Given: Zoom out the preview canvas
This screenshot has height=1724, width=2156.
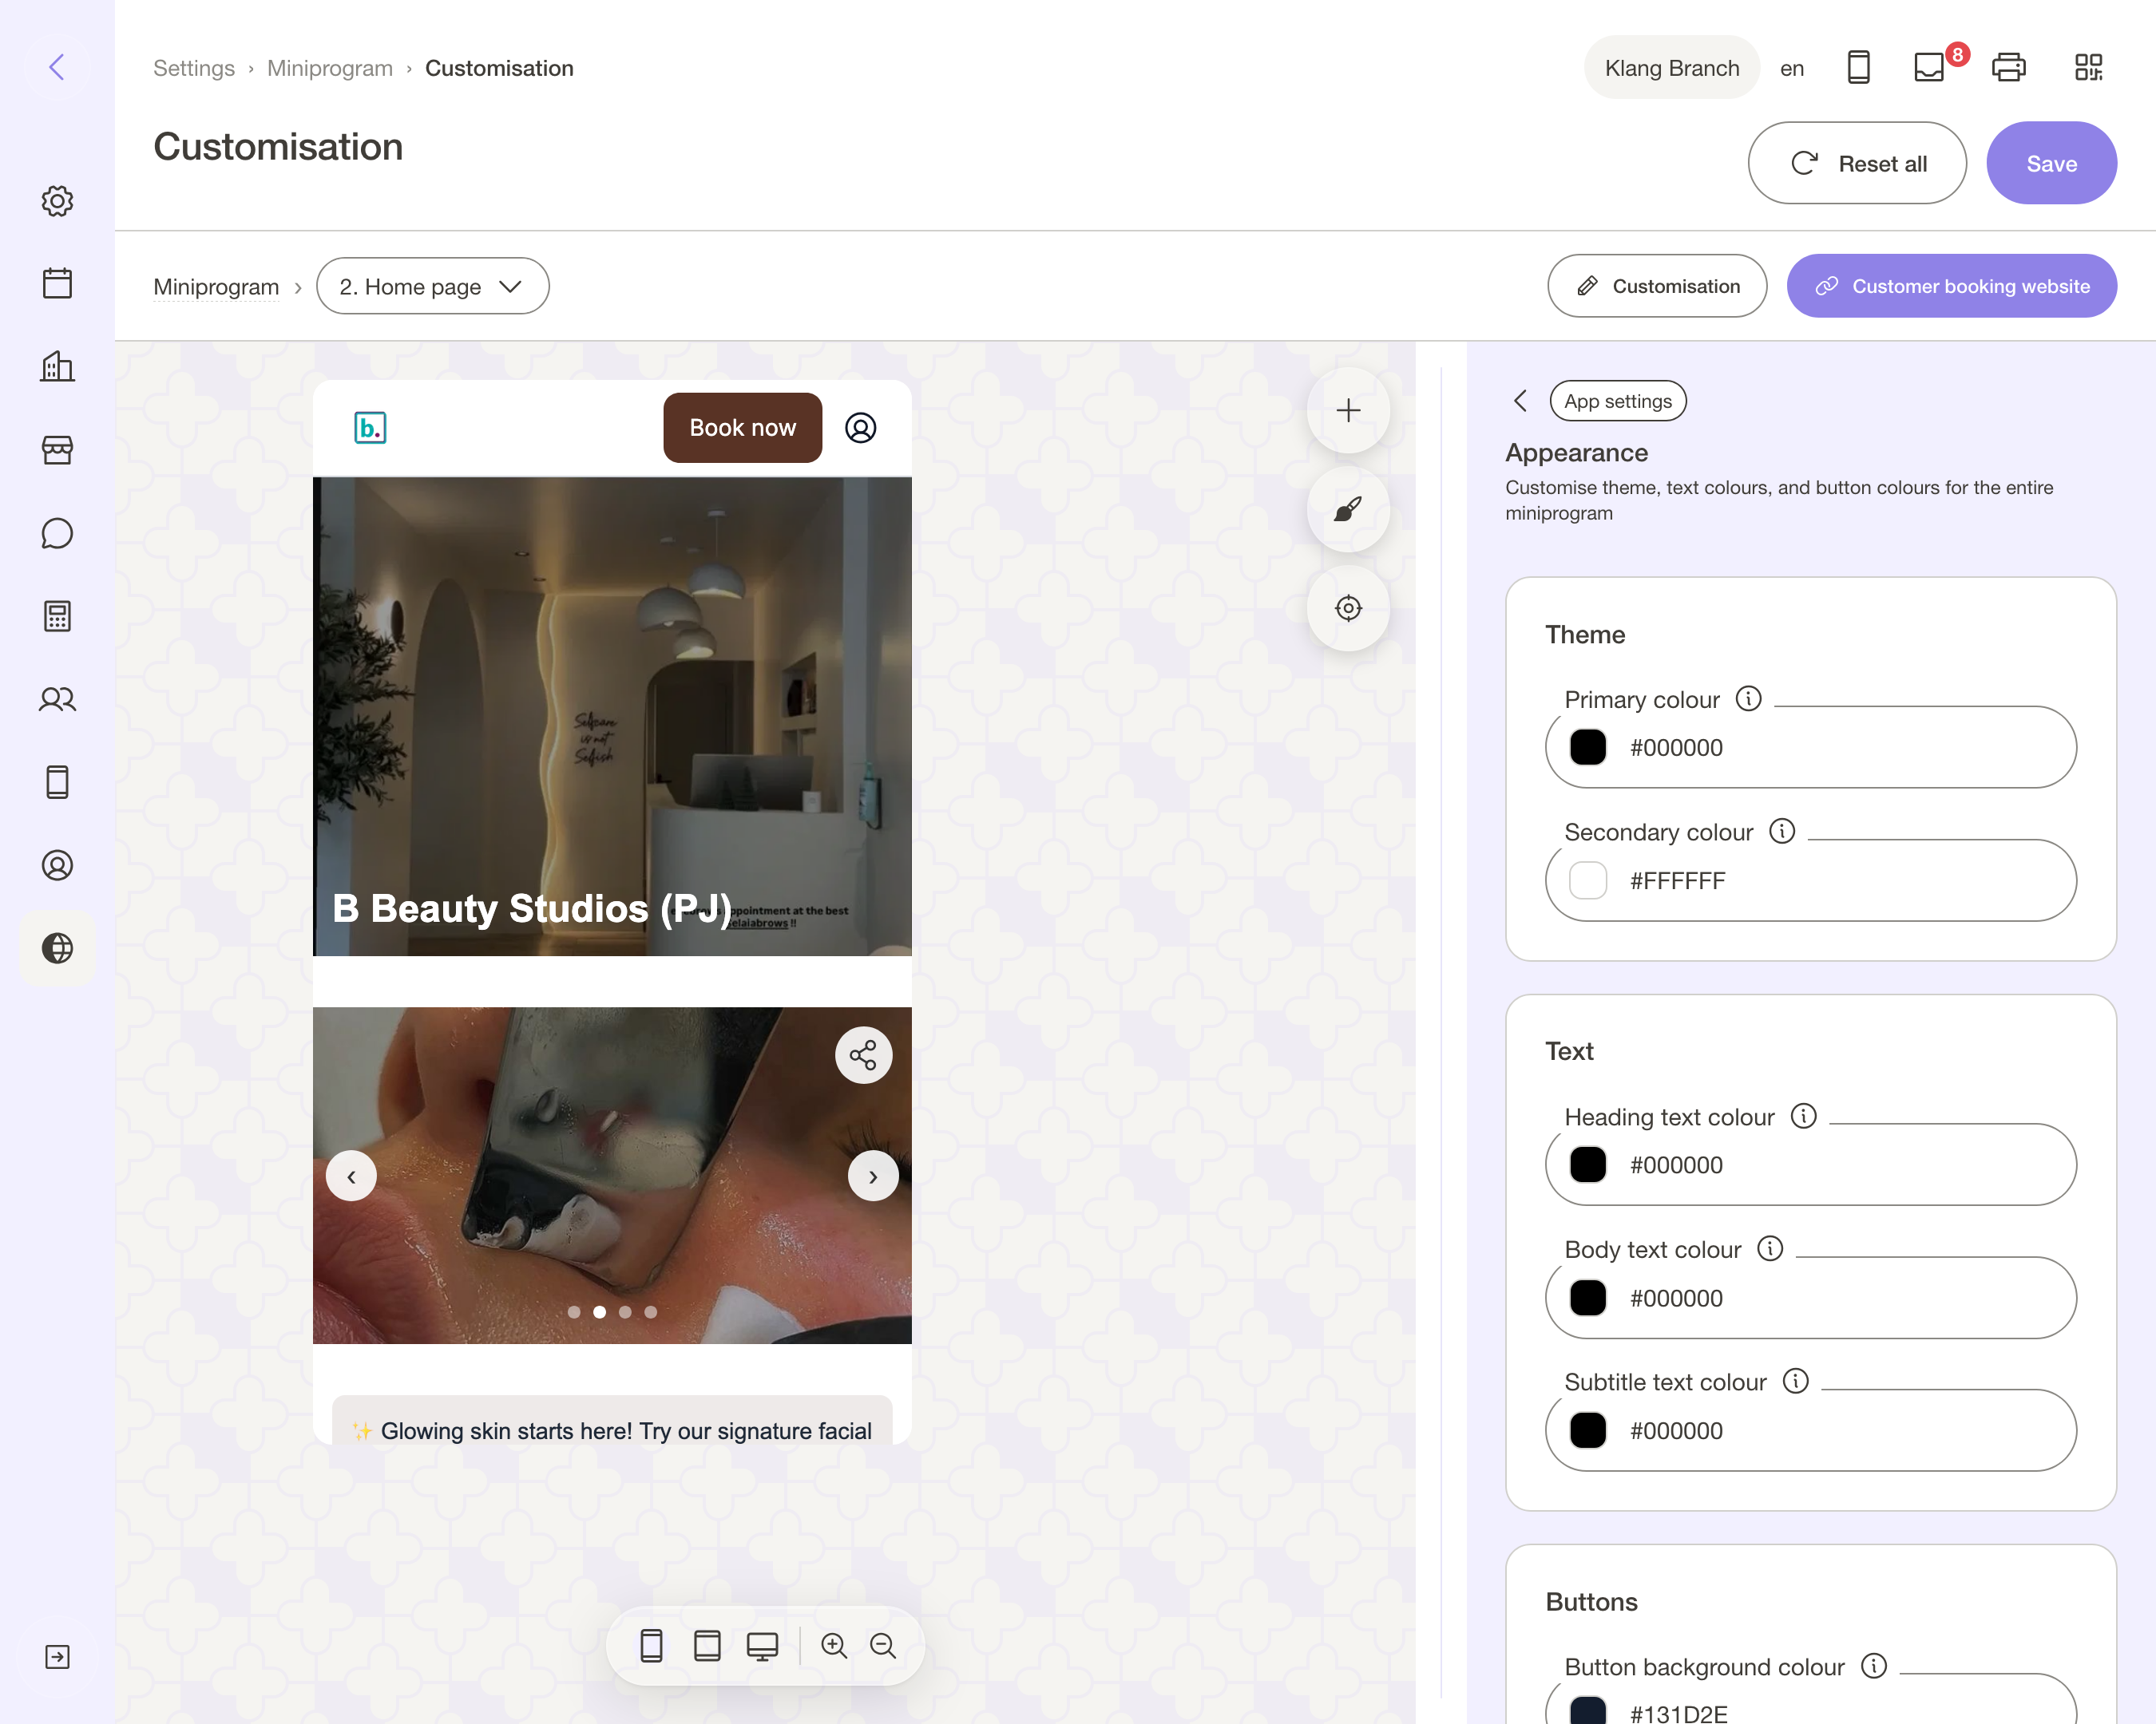Looking at the screenshot, I should pyautogui.click(x=882, y=1645).
